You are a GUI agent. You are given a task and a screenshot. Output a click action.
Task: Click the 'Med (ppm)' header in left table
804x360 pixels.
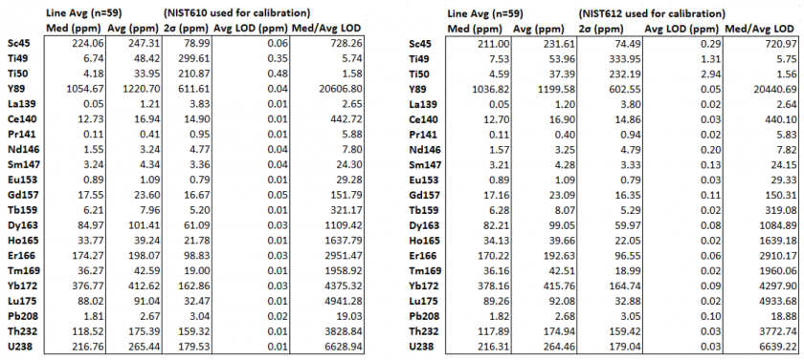tap(75, 28)
